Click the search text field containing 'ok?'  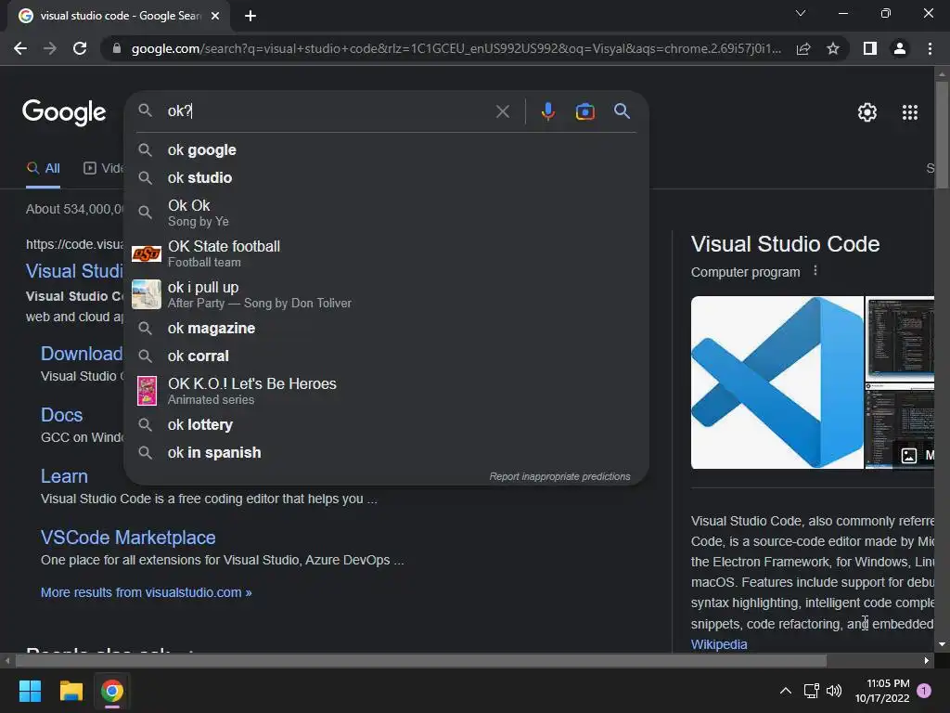coord(327,111)
